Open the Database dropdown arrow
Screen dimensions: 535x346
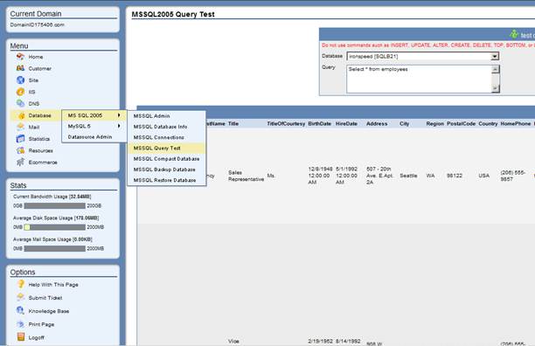(x=495, y=56)
